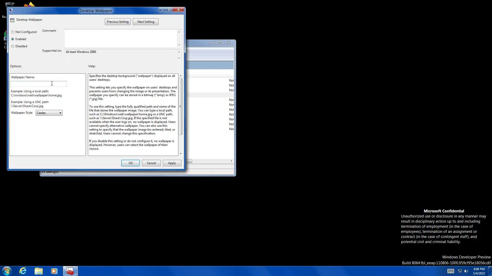The image size is (492, 276).
Task: Click the taskbar clock showing 8:06 PM
Action: (479, 271)
